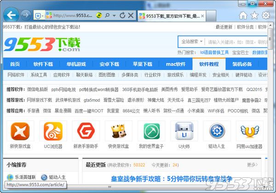
Task: Click the 快快游戏盒 app icon
Action: click(119, 131)
